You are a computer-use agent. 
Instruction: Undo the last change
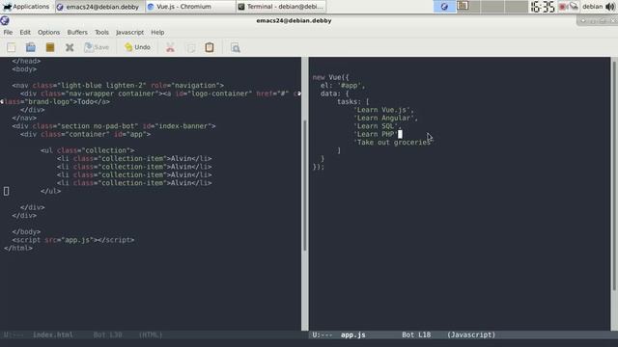click(137, 47)
